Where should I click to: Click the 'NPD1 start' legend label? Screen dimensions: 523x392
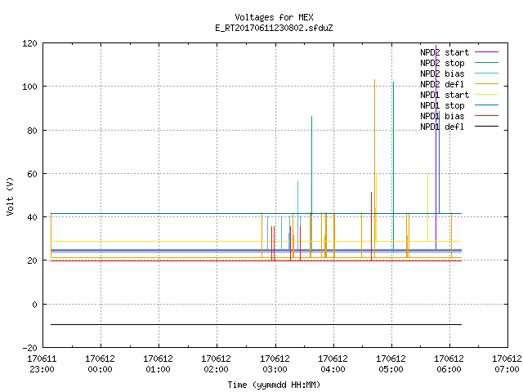pyautogui.click(x=445, y=95)
